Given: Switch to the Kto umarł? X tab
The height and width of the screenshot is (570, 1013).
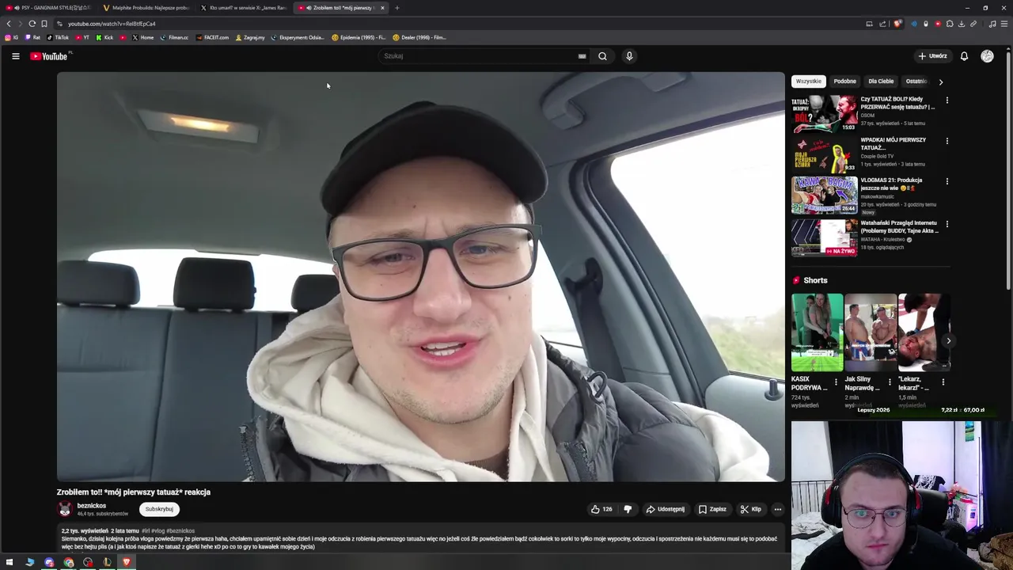Looking at the screenshot, I should (243, 8).
